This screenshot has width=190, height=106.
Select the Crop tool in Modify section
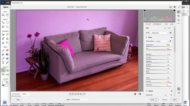point(3,70)
